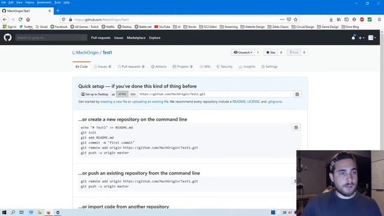
Task: Click Set up in Desktop button
Action: coord(95,94)
